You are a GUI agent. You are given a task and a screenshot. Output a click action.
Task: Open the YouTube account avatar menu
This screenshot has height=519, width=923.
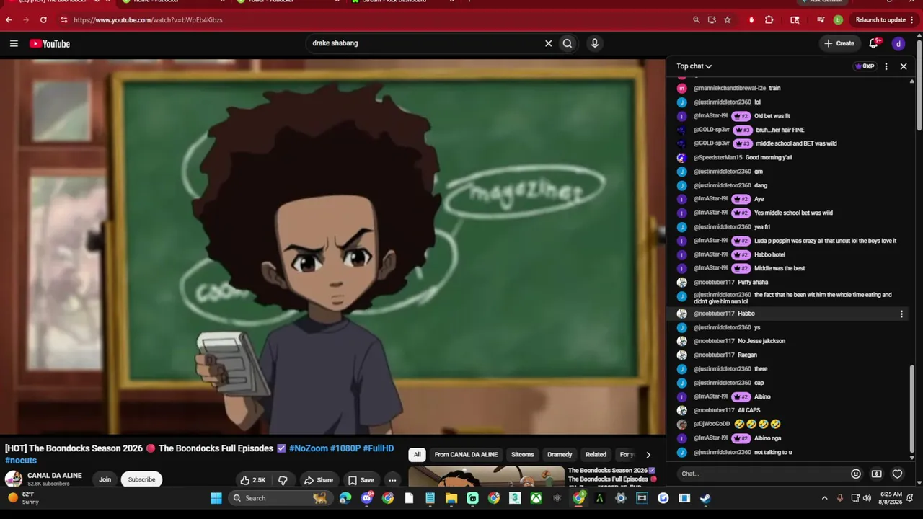898,44
